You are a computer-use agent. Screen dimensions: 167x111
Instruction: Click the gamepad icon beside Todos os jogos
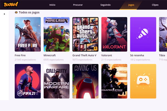(16, 12)
